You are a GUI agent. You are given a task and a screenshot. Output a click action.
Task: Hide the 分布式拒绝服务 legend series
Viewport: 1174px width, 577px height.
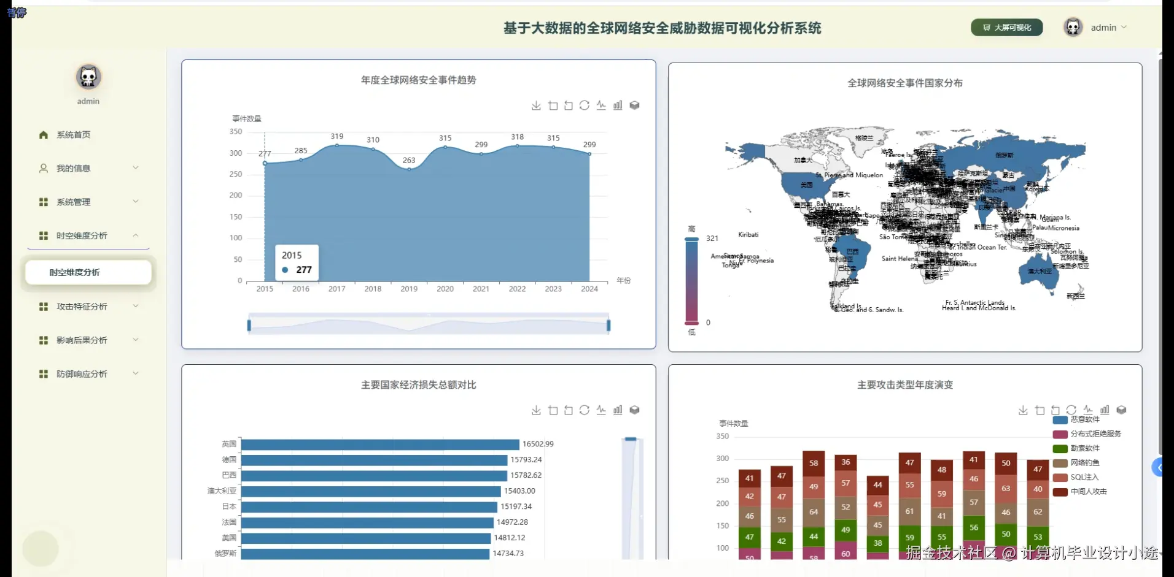click(1087, 434)
